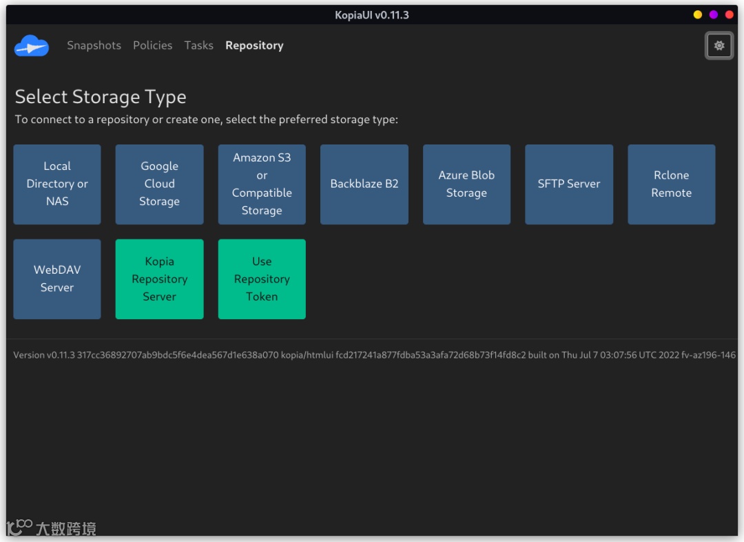
Task: Click the version build info text
Action: click(374, 355)
